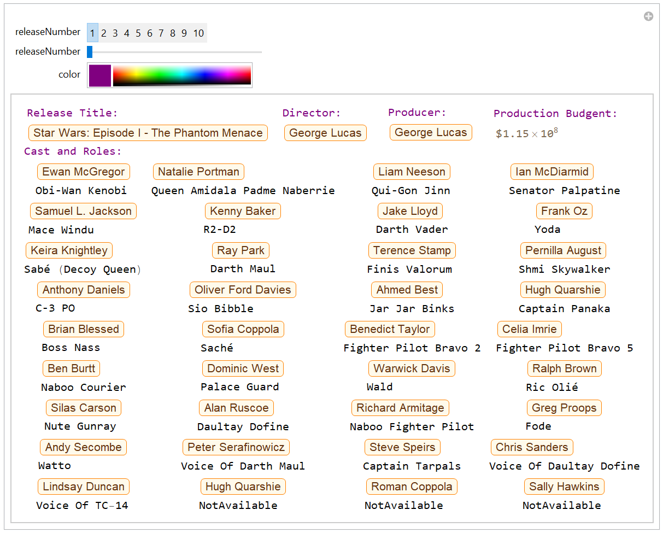Click Keira Knightley cast button
Viewport: 663px width, 533px height.
click(69, 250)
